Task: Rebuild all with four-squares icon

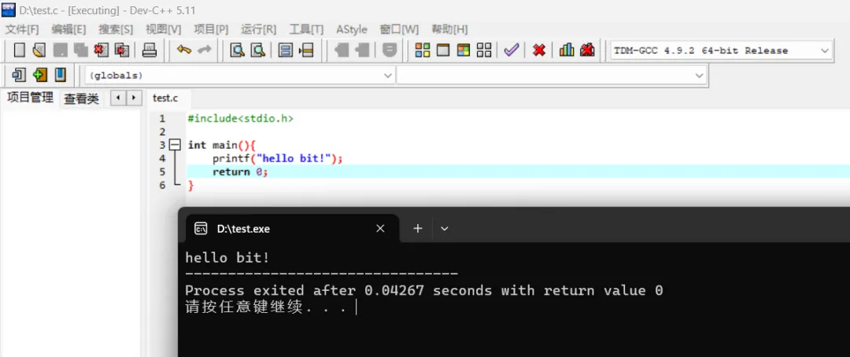Action: pyautogui.click(x=484, y=50)
